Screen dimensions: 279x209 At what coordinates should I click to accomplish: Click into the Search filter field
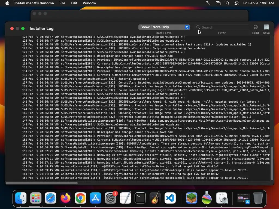222,27
